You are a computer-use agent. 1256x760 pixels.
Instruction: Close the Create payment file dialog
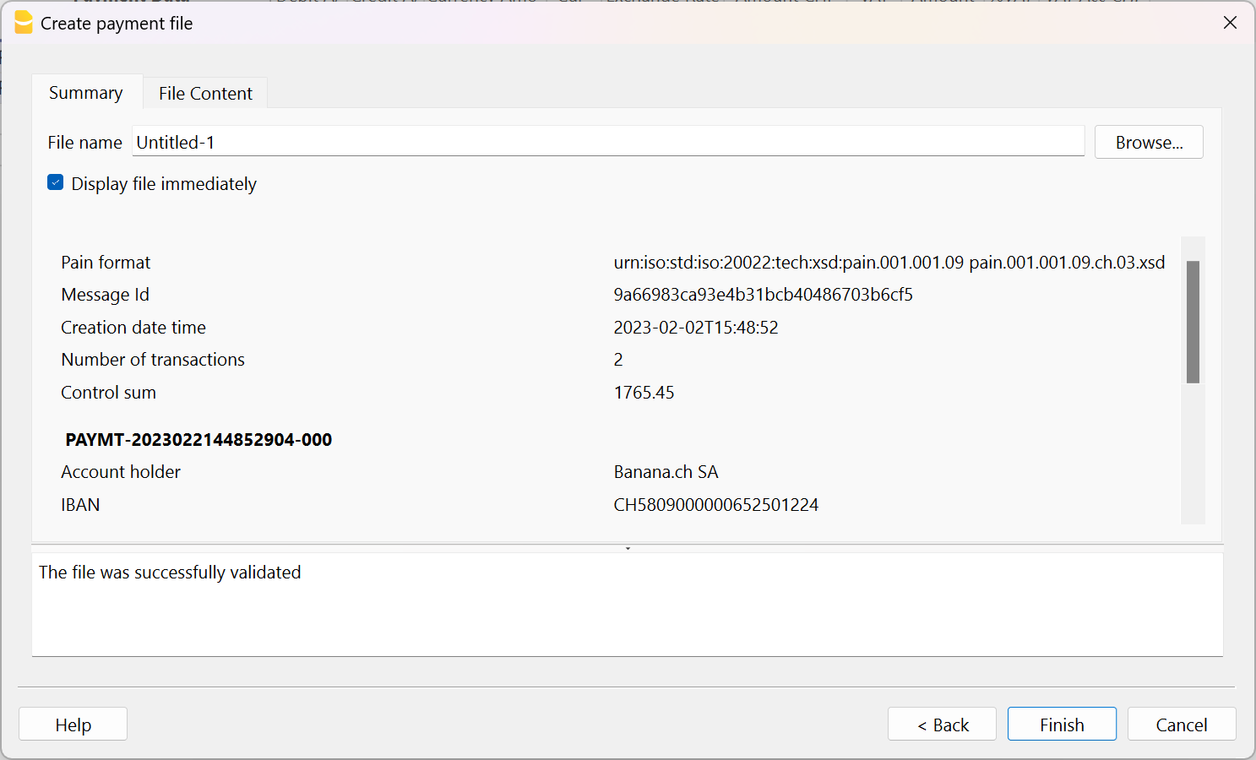[1230, 23]
